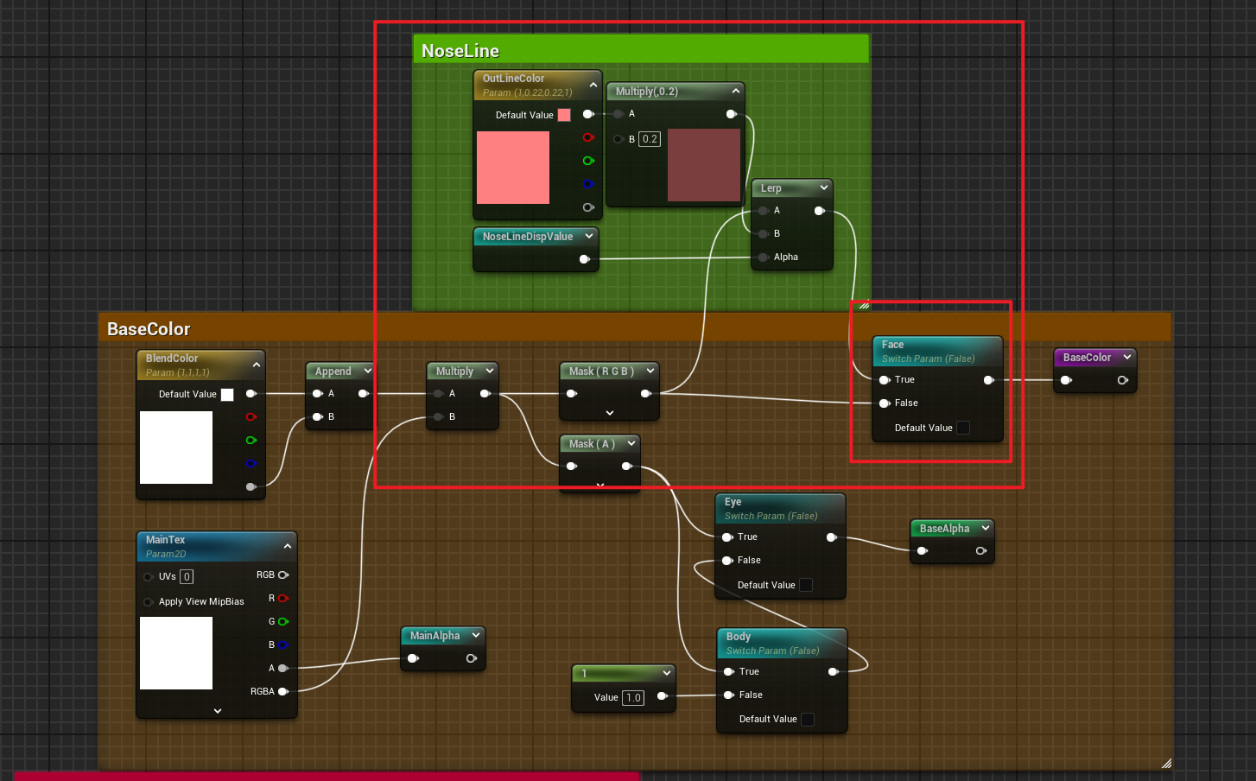Click the Alpha input pin on Lerp node

pyautogui.click(x=764, y=257)
